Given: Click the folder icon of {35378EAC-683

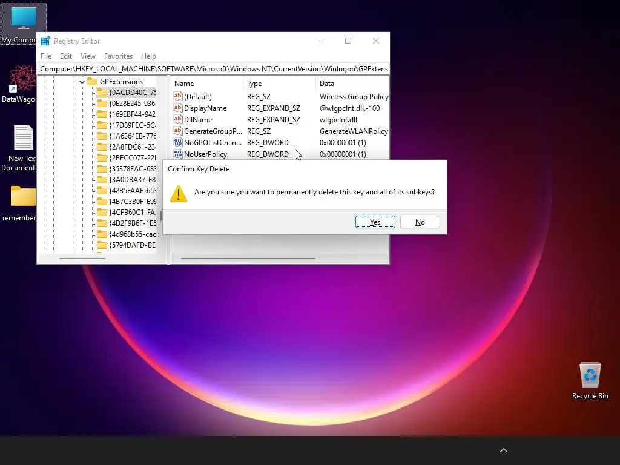Looking at the screenshot, I should pos(102,168).
